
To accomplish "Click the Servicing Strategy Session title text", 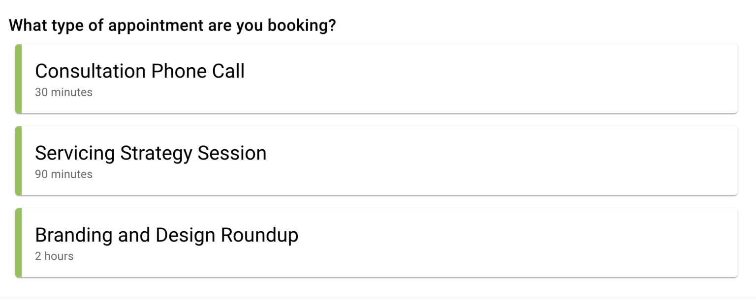I will click(x=151, y=153).
